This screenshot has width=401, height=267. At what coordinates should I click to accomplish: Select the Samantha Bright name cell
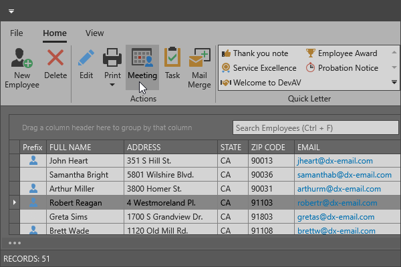pyautogui.click(x=85, y=175)
